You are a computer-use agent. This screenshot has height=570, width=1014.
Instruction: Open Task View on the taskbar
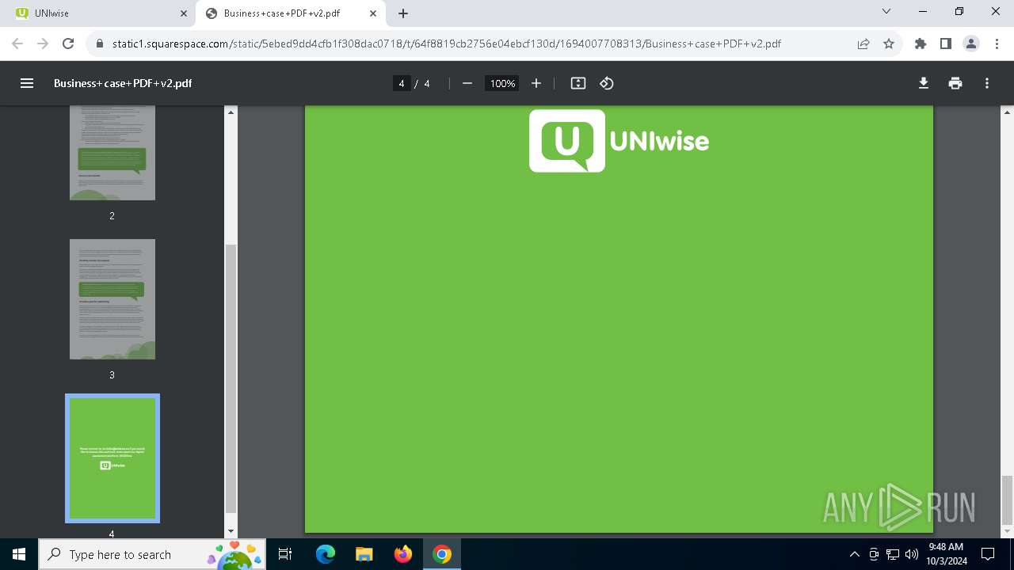pyautogui.click(x=285, y=554)
